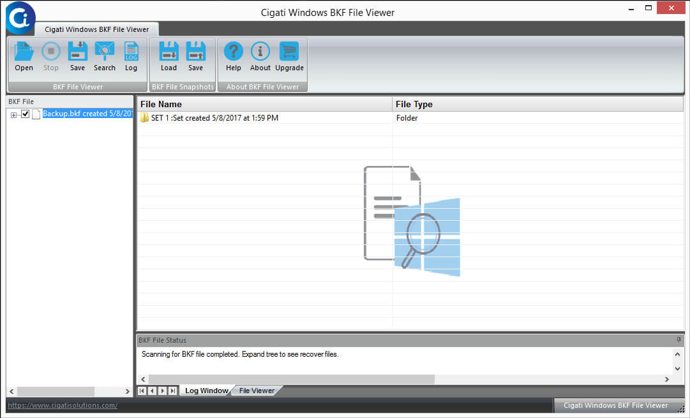Switch to the Log Window tab
This screenshot has width=690, height=418.
pos(206,391)
